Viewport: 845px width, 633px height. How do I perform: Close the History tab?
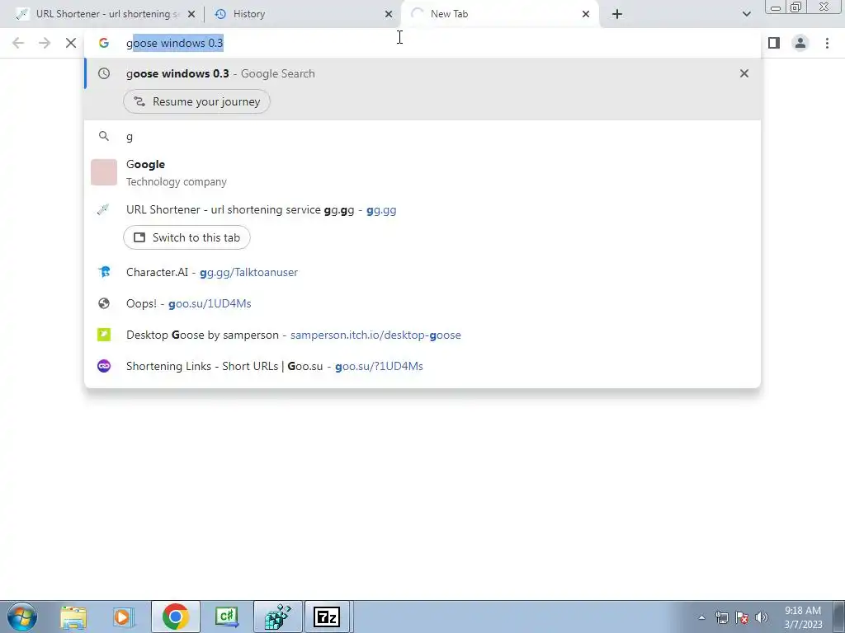(x=389, y=15)
